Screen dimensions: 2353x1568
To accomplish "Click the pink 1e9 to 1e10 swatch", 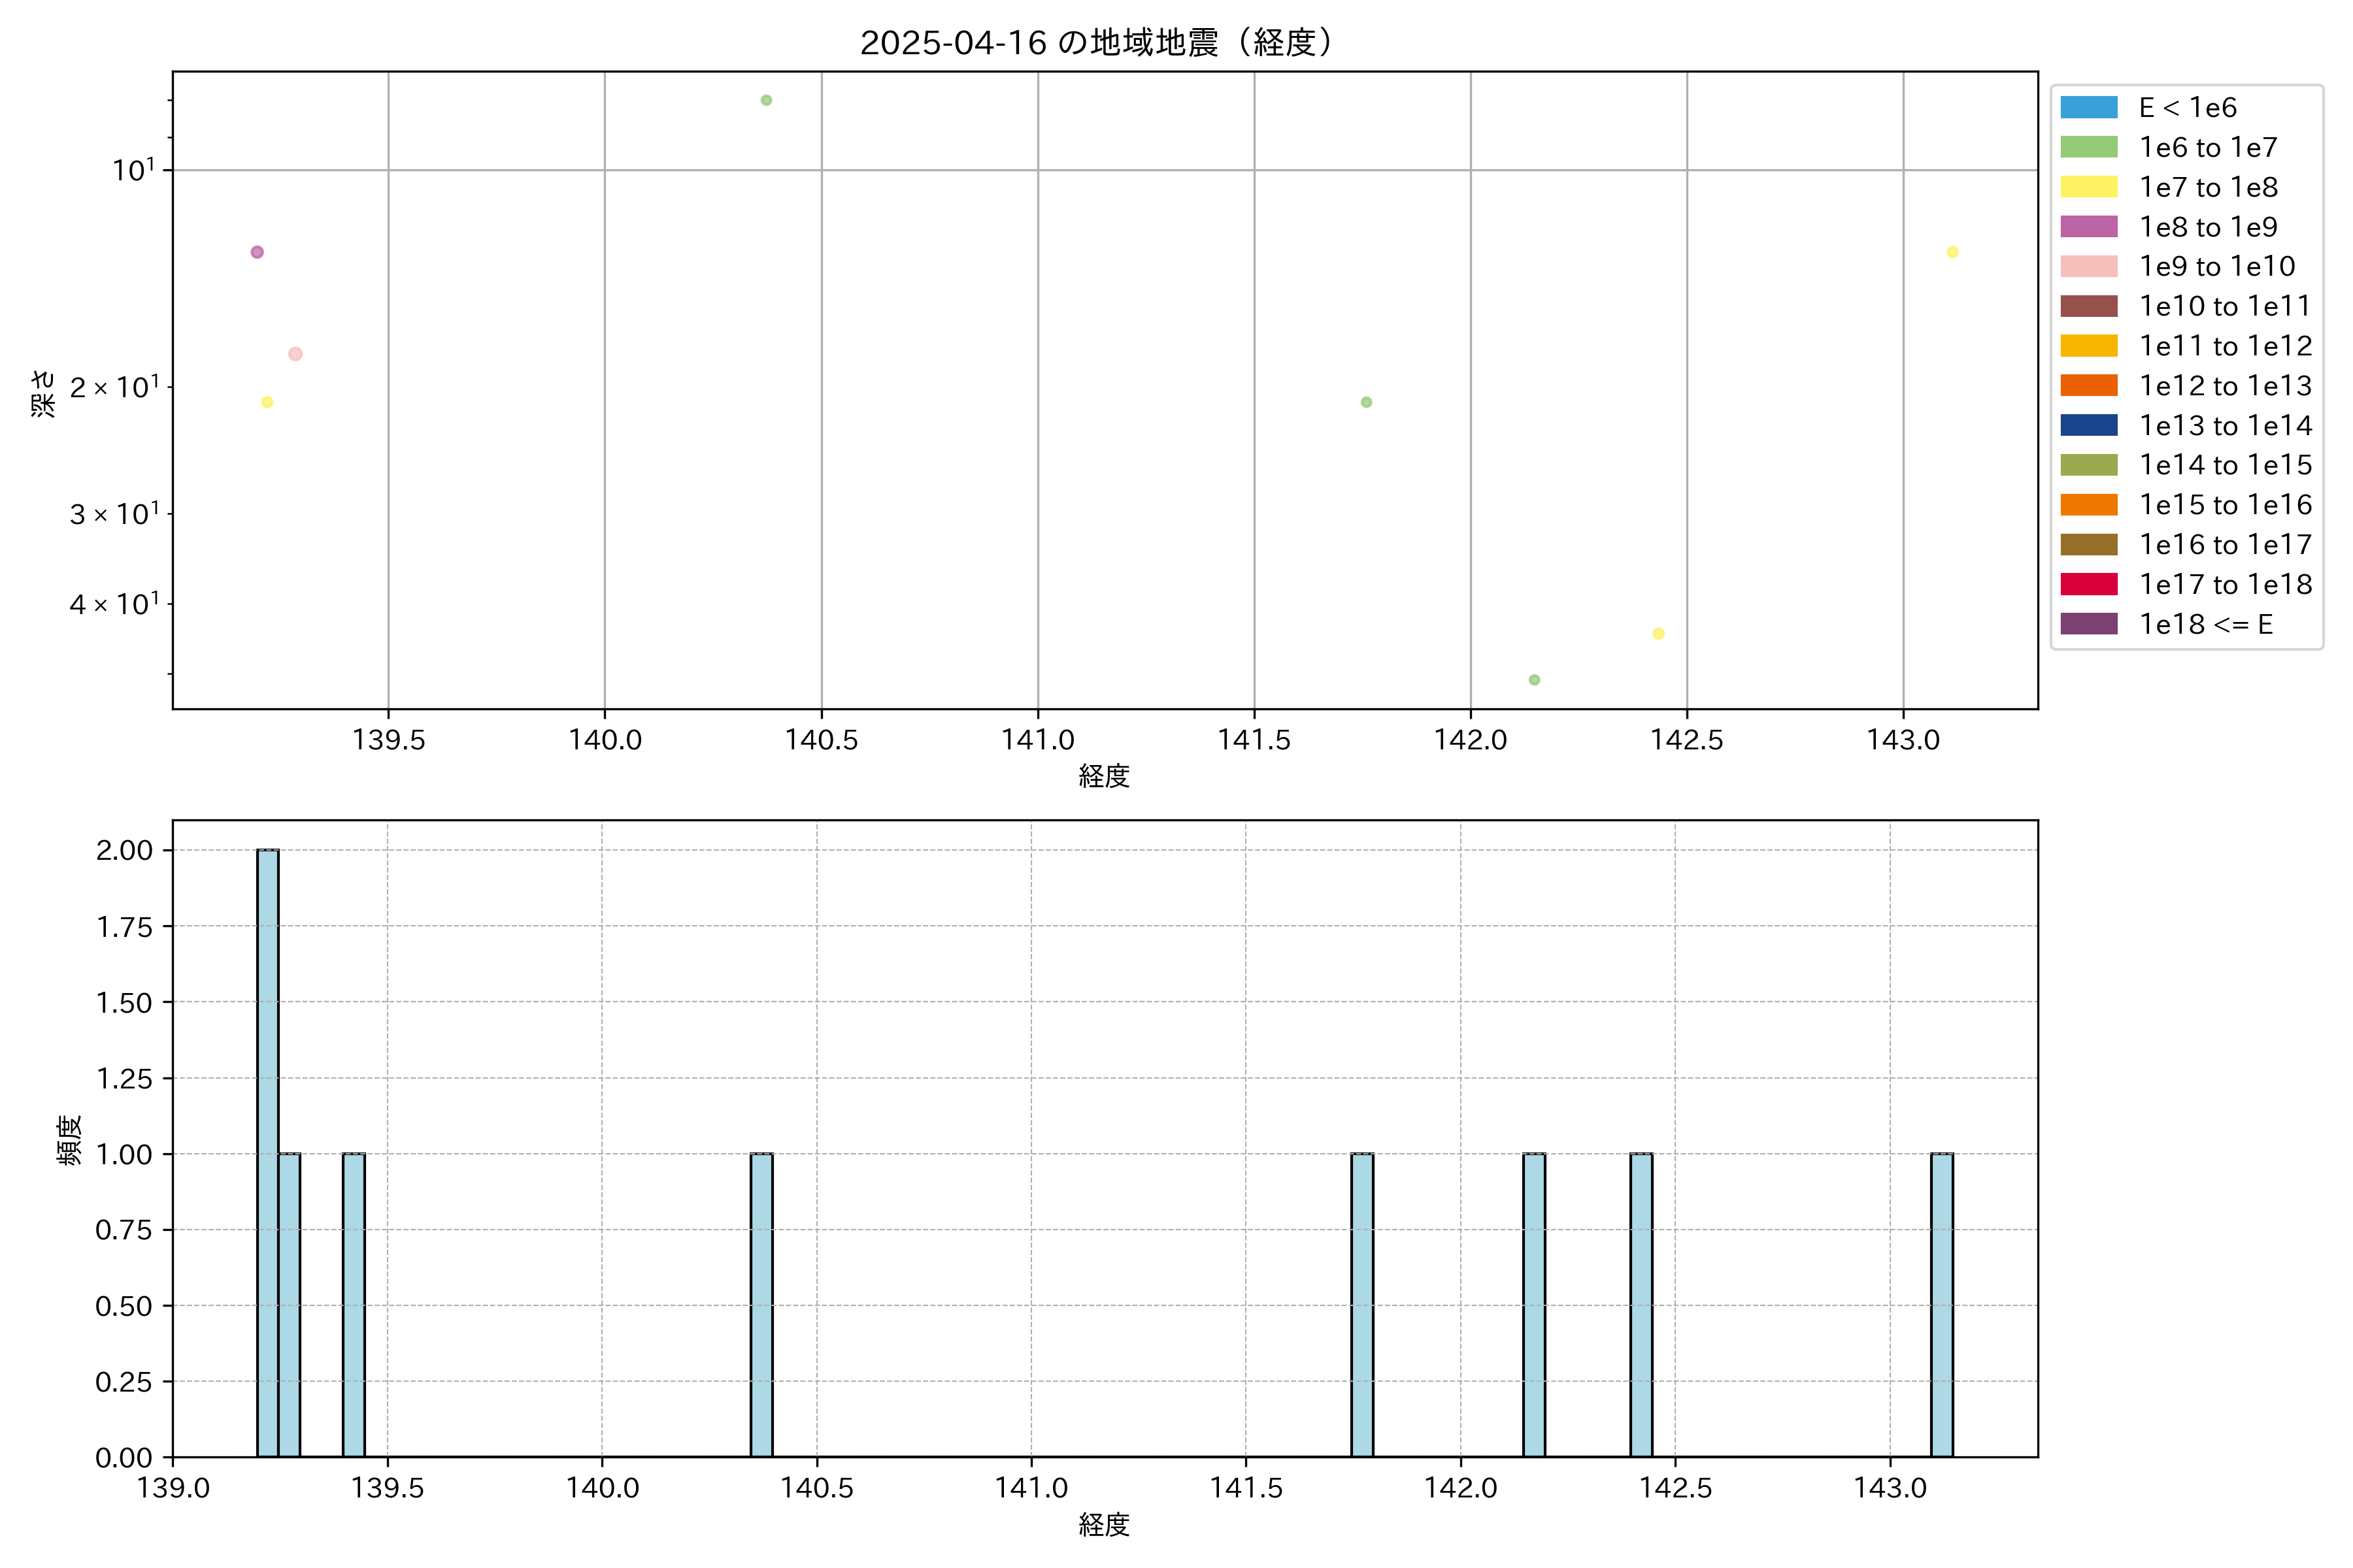I will point(2089,266).
